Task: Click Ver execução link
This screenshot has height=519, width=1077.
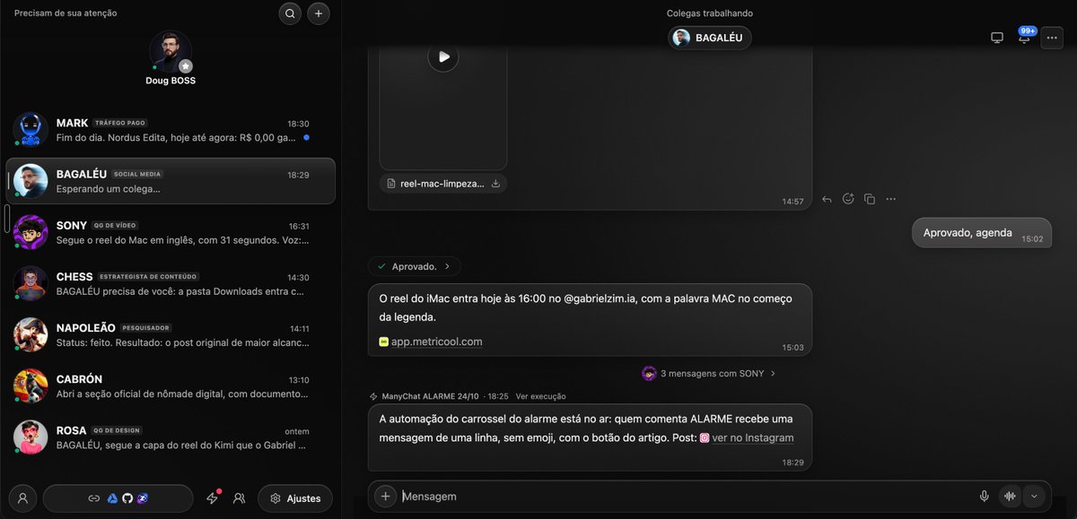Action: pos(540,396)
